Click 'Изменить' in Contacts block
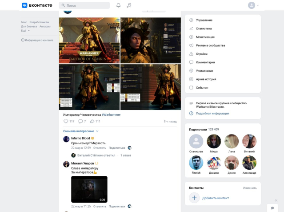The height and width of the screenshot is (212, 284). (250, 188)
